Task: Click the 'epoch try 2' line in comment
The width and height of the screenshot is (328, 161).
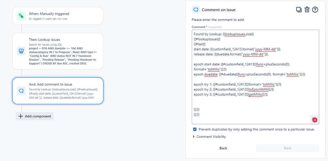Action: (234, 89)
